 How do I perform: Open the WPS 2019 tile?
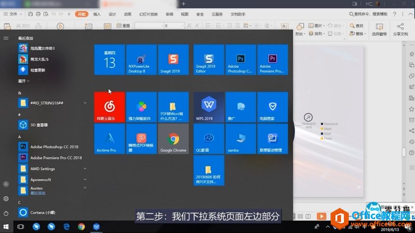[x=209, y=108]
